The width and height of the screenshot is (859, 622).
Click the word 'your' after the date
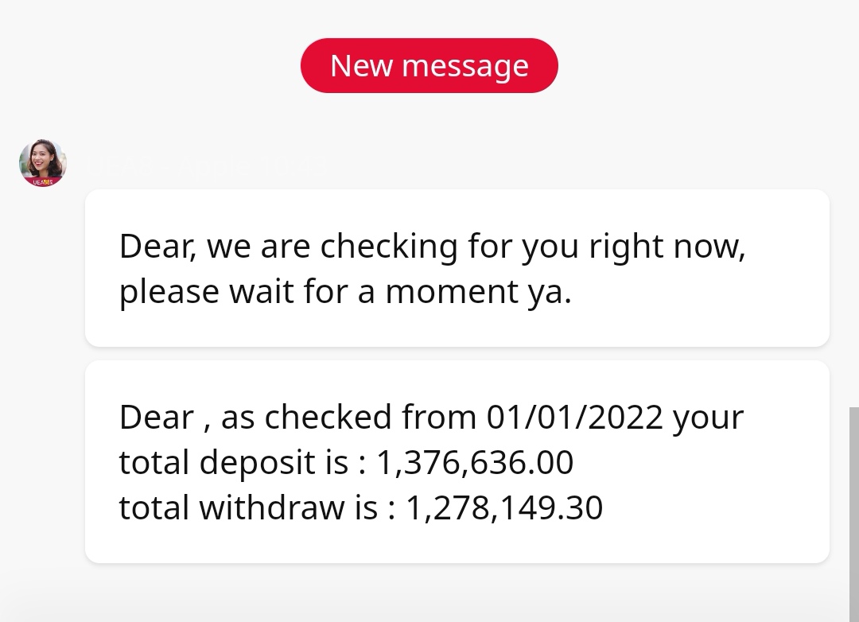point(708,418)
